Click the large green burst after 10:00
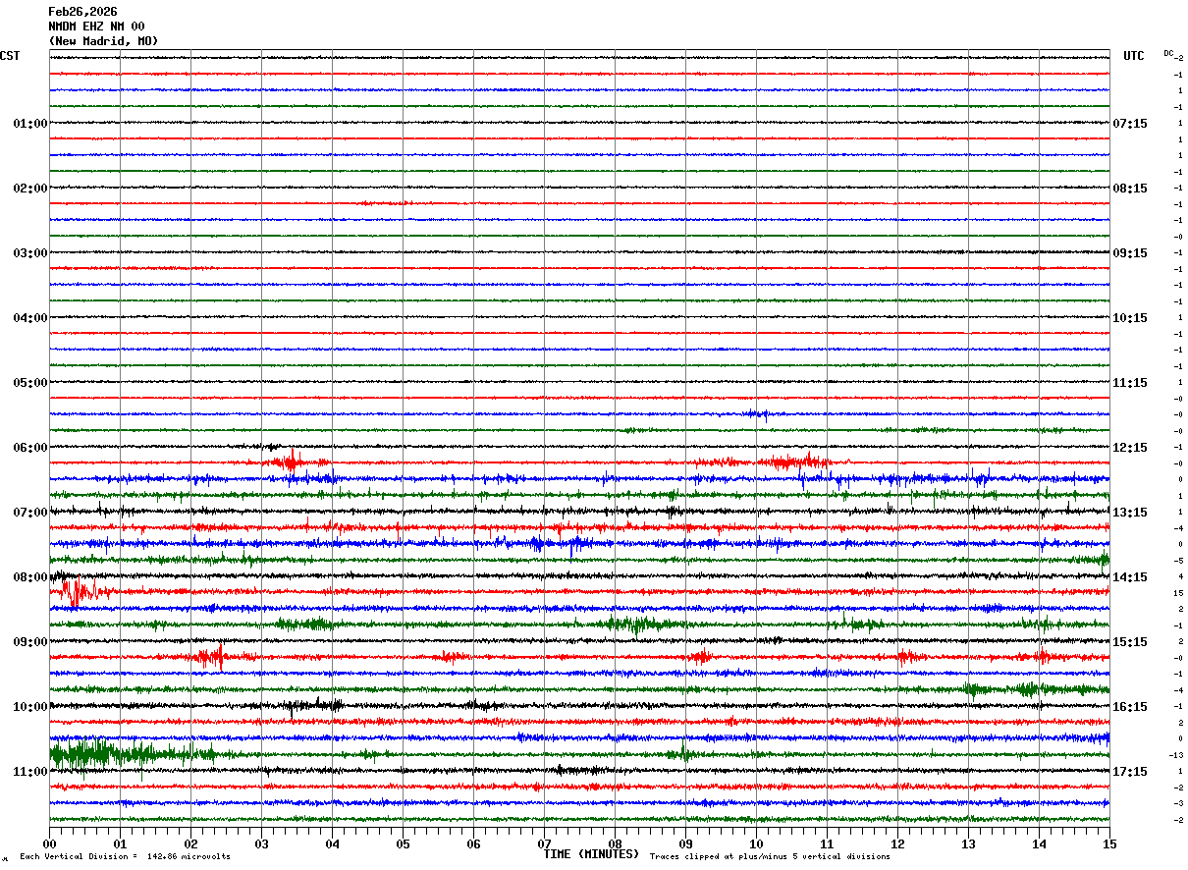 point(98,754)
